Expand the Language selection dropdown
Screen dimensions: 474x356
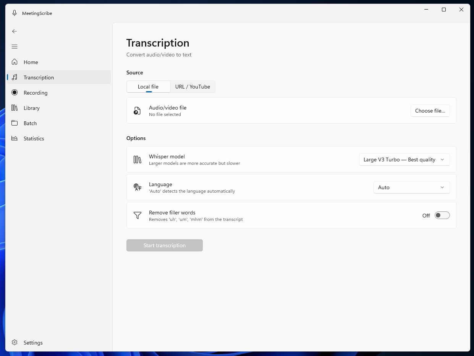(411, 187)
